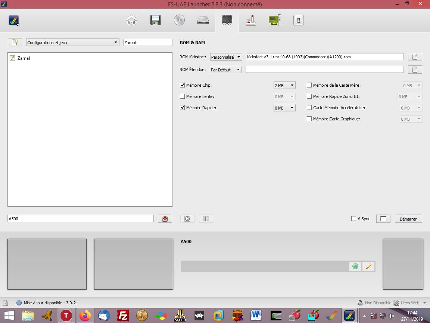
Task: Open the expansion card hardware tab
Action: pyautogui.click(x=274, y=20)
